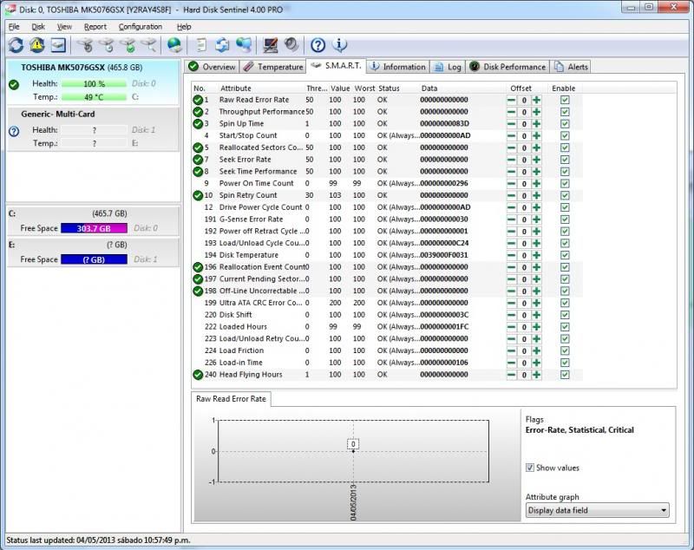The width and height of the screenshot is (694, 550).
Task: Select the TOSHIBA MK5076GSX disk entry
Action: click(94, 82)
